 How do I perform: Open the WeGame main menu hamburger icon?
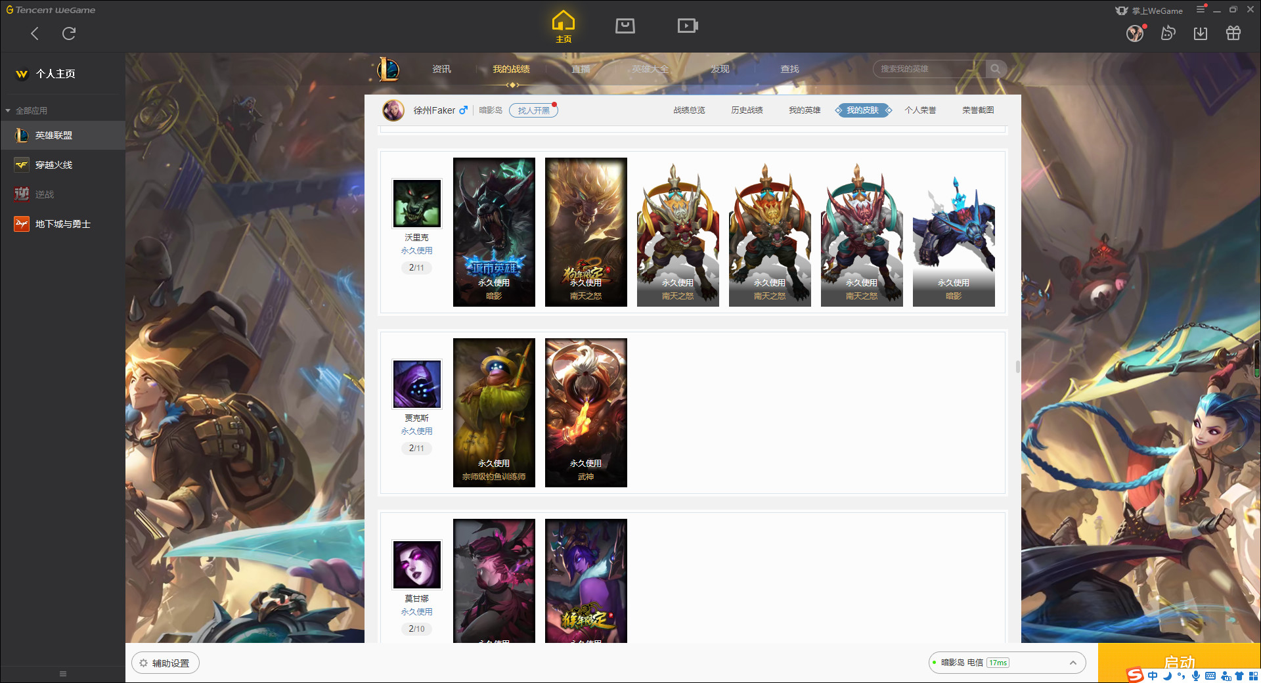[x=1201, y=9]
